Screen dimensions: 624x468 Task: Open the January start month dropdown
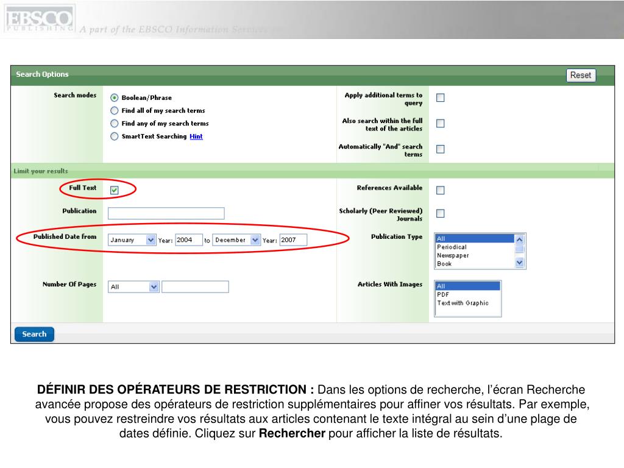pos(132,240)
